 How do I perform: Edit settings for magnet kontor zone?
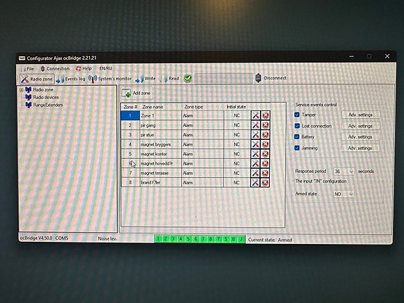click(x=255, y=154)
